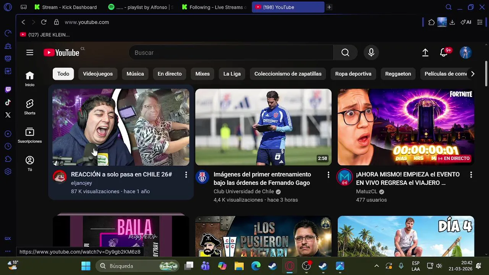Open X in the Opera sidebar
Screen dimensions: 489x275
coord(8,115)
